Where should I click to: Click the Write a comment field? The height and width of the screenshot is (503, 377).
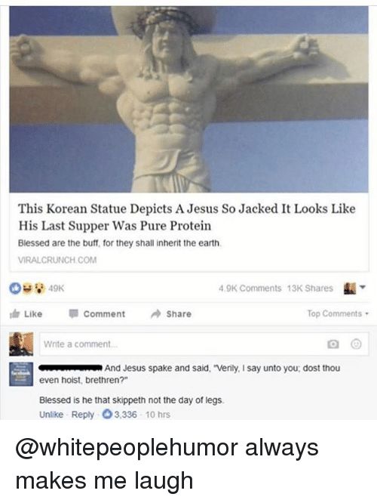click(204, 344)
